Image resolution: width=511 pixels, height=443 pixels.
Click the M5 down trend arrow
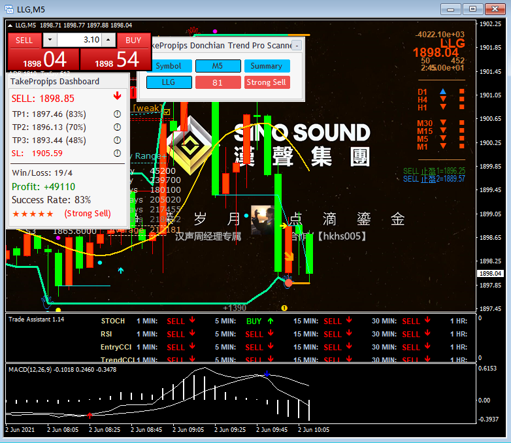(x=443, y=138)
